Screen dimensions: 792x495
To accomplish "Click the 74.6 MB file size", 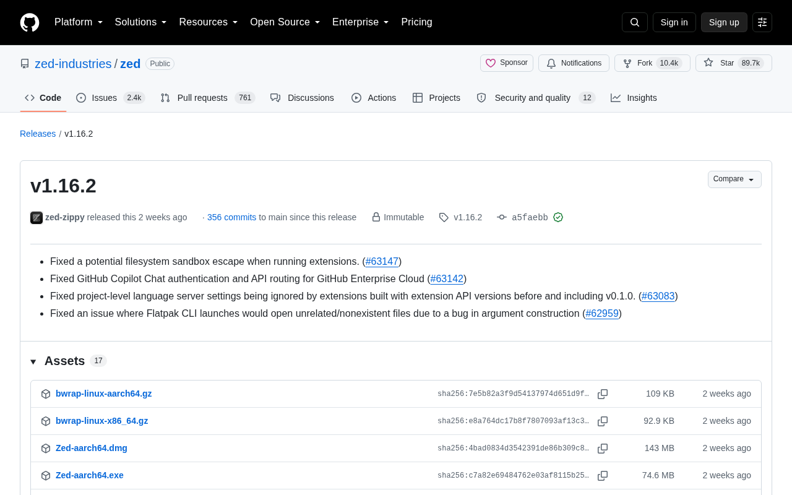I will coord(658,475).
